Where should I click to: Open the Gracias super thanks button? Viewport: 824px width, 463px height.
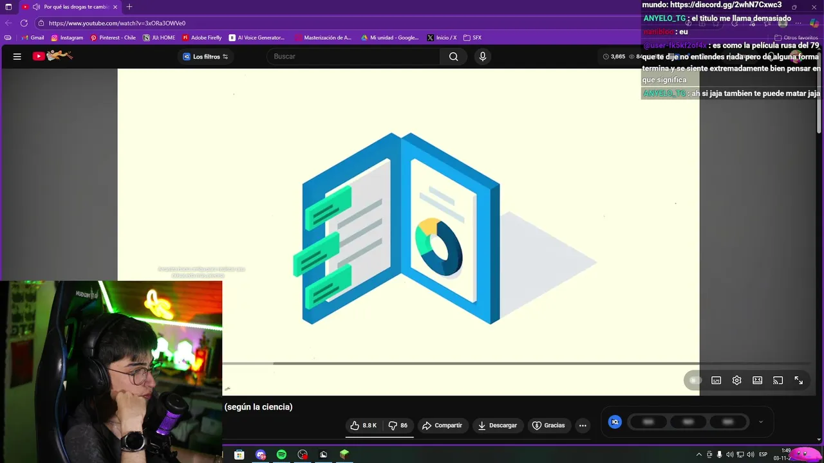pyautogui.click(x=548, y=426)
